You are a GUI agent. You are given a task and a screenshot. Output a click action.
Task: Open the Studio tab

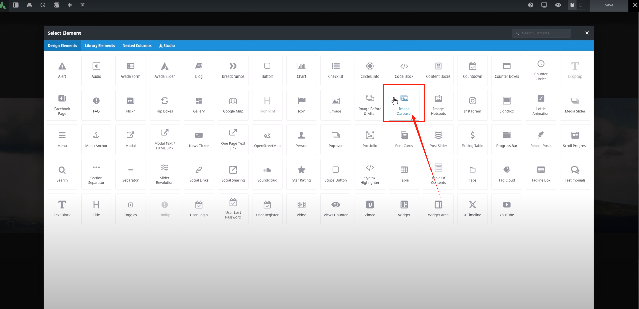click(x=167, y=45)
